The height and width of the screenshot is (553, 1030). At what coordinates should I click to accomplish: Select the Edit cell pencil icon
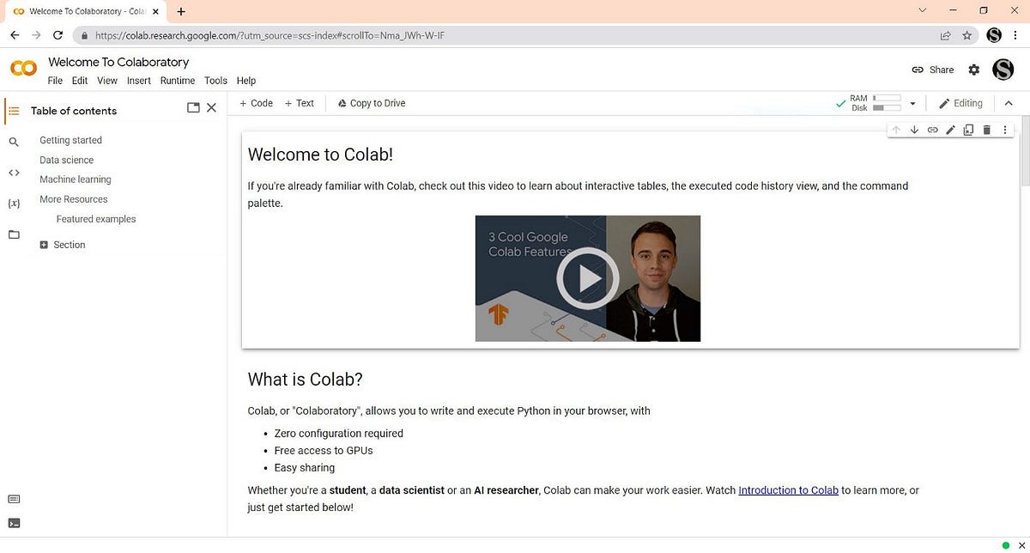pyautogui.click(x=950, y=130)
